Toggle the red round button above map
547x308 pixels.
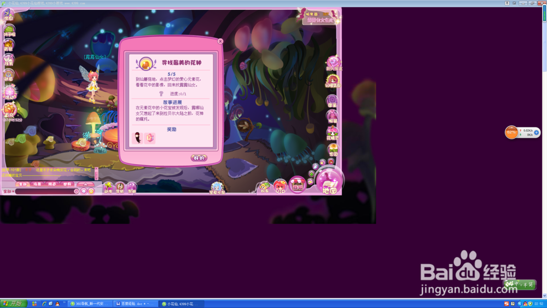tap(331, 161)
